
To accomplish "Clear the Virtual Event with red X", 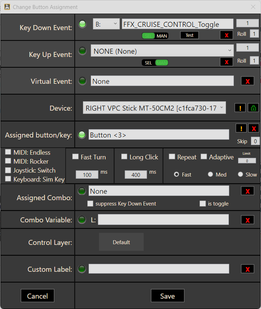I will click(247, 81).
